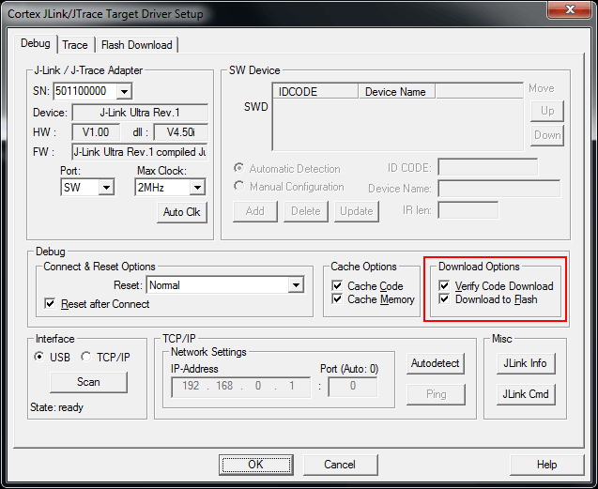598x489 pixels.
Task: Click the Auto Clk button
Action: coord(181,212)
